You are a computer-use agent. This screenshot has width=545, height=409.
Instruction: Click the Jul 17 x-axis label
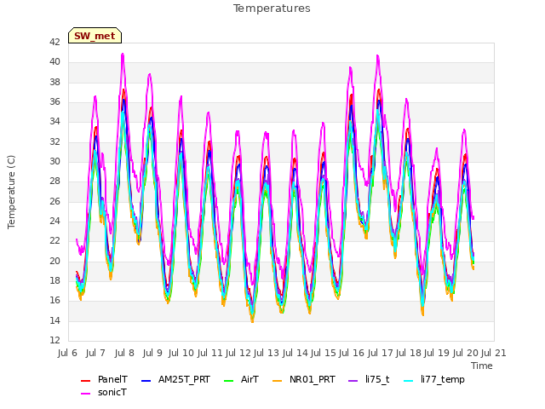click(381, 353)
